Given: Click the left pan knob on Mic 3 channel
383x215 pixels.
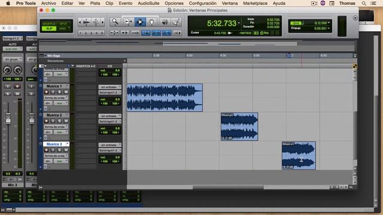Looking at the screenshot, I should (7, 70).
